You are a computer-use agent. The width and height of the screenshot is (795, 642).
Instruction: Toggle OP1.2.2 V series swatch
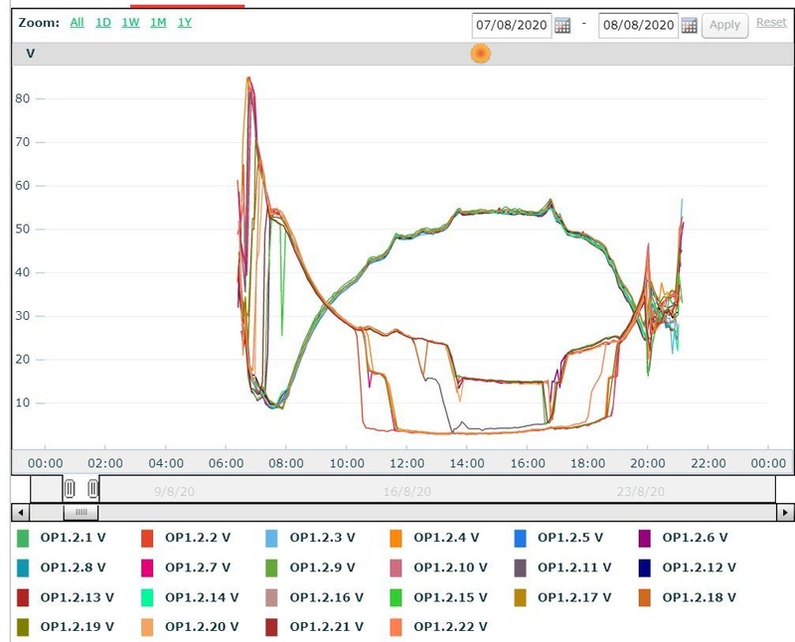click(147, 538)
